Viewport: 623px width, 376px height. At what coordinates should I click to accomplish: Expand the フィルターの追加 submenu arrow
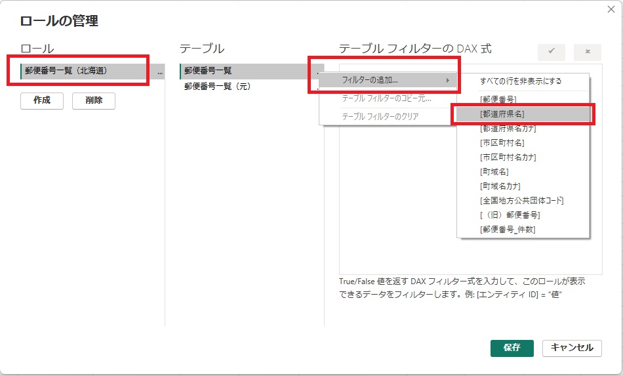[448, 80]
